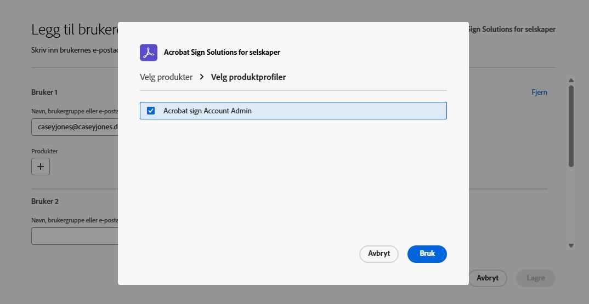
Task: Click the Bruker 1 email input field
Action: 75,127
